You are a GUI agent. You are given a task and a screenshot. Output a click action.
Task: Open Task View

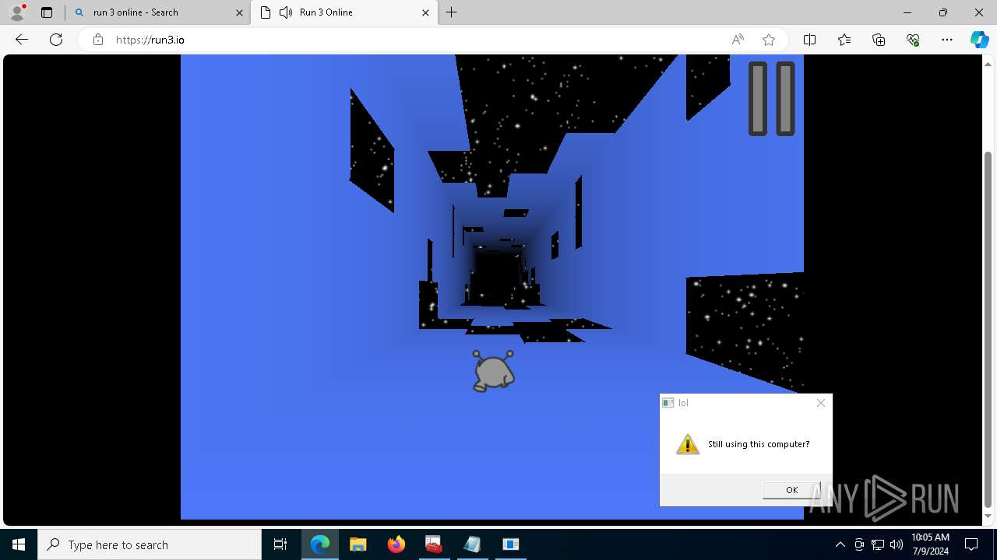click(x=280, y=544)
